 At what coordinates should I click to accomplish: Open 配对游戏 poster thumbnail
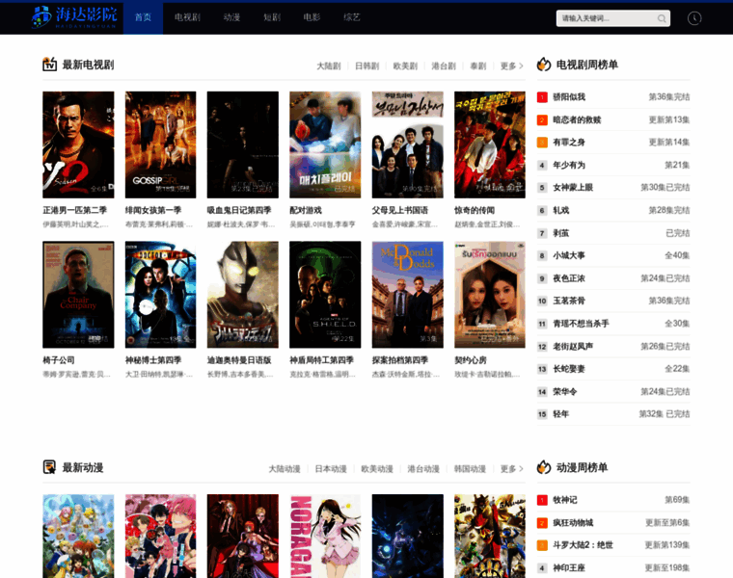coord(325,144)
